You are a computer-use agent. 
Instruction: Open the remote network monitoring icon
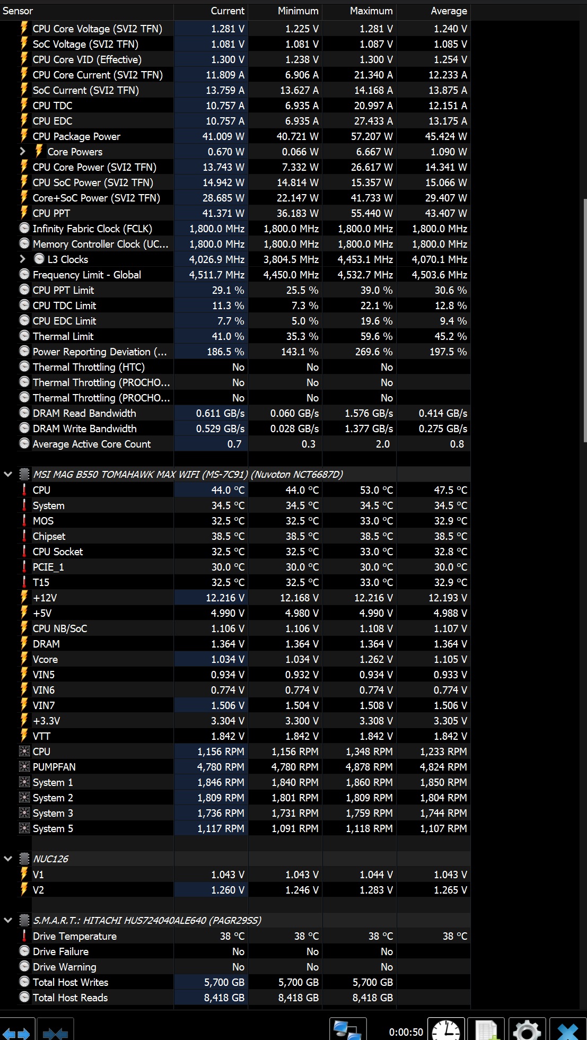(348, 1030)
